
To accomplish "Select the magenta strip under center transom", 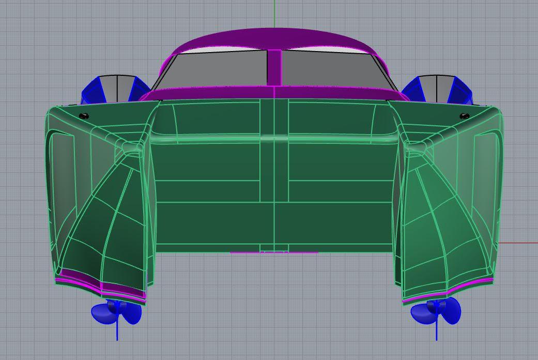I will [x=274, y=252].
